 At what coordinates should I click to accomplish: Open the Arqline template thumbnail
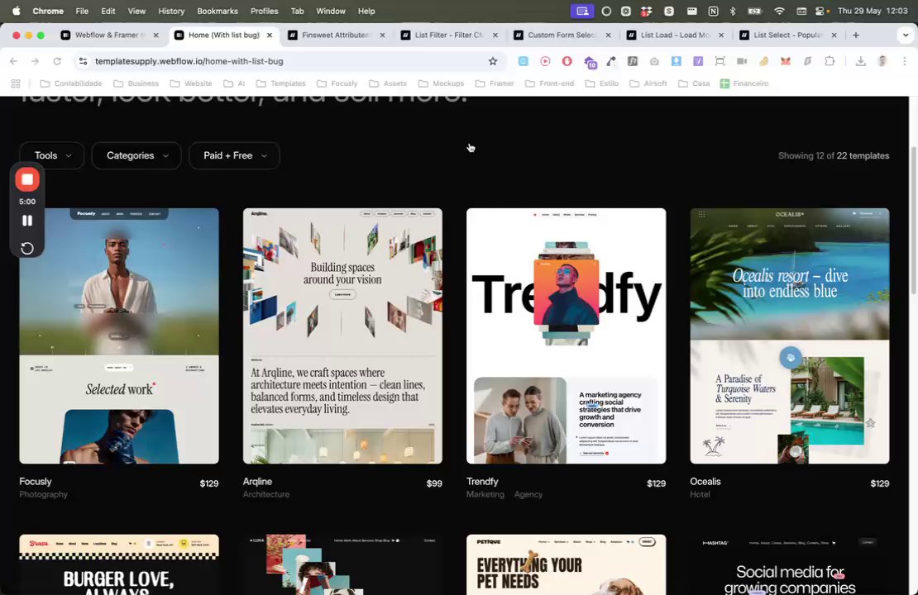click(342, 336)
